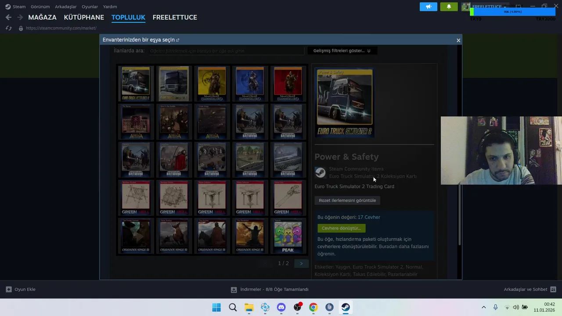This screenshot has height=316, width=562.
Task: Open Windows Search in taskbar
Action: [233, 307]
